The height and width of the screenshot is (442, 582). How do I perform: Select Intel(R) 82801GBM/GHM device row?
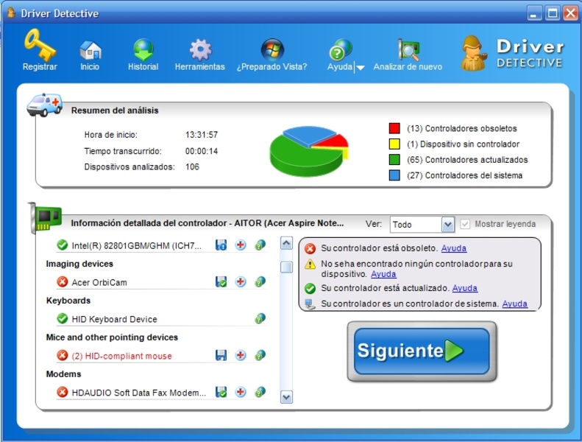click(161, 245)
